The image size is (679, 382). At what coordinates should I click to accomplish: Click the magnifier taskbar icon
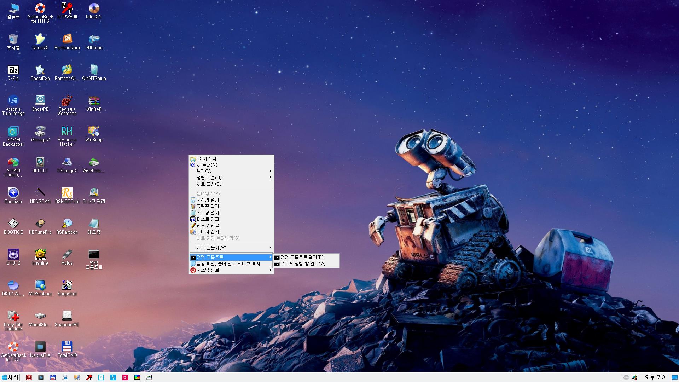[65, 377]
